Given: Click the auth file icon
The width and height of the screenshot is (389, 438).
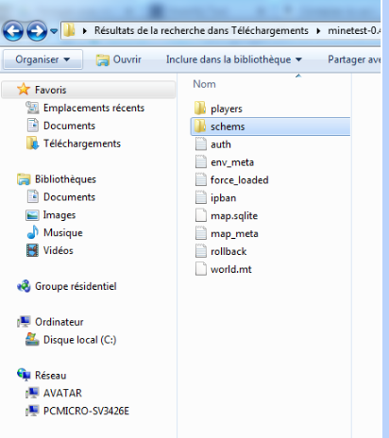Looking at the screenshot, I should (200, 144).
